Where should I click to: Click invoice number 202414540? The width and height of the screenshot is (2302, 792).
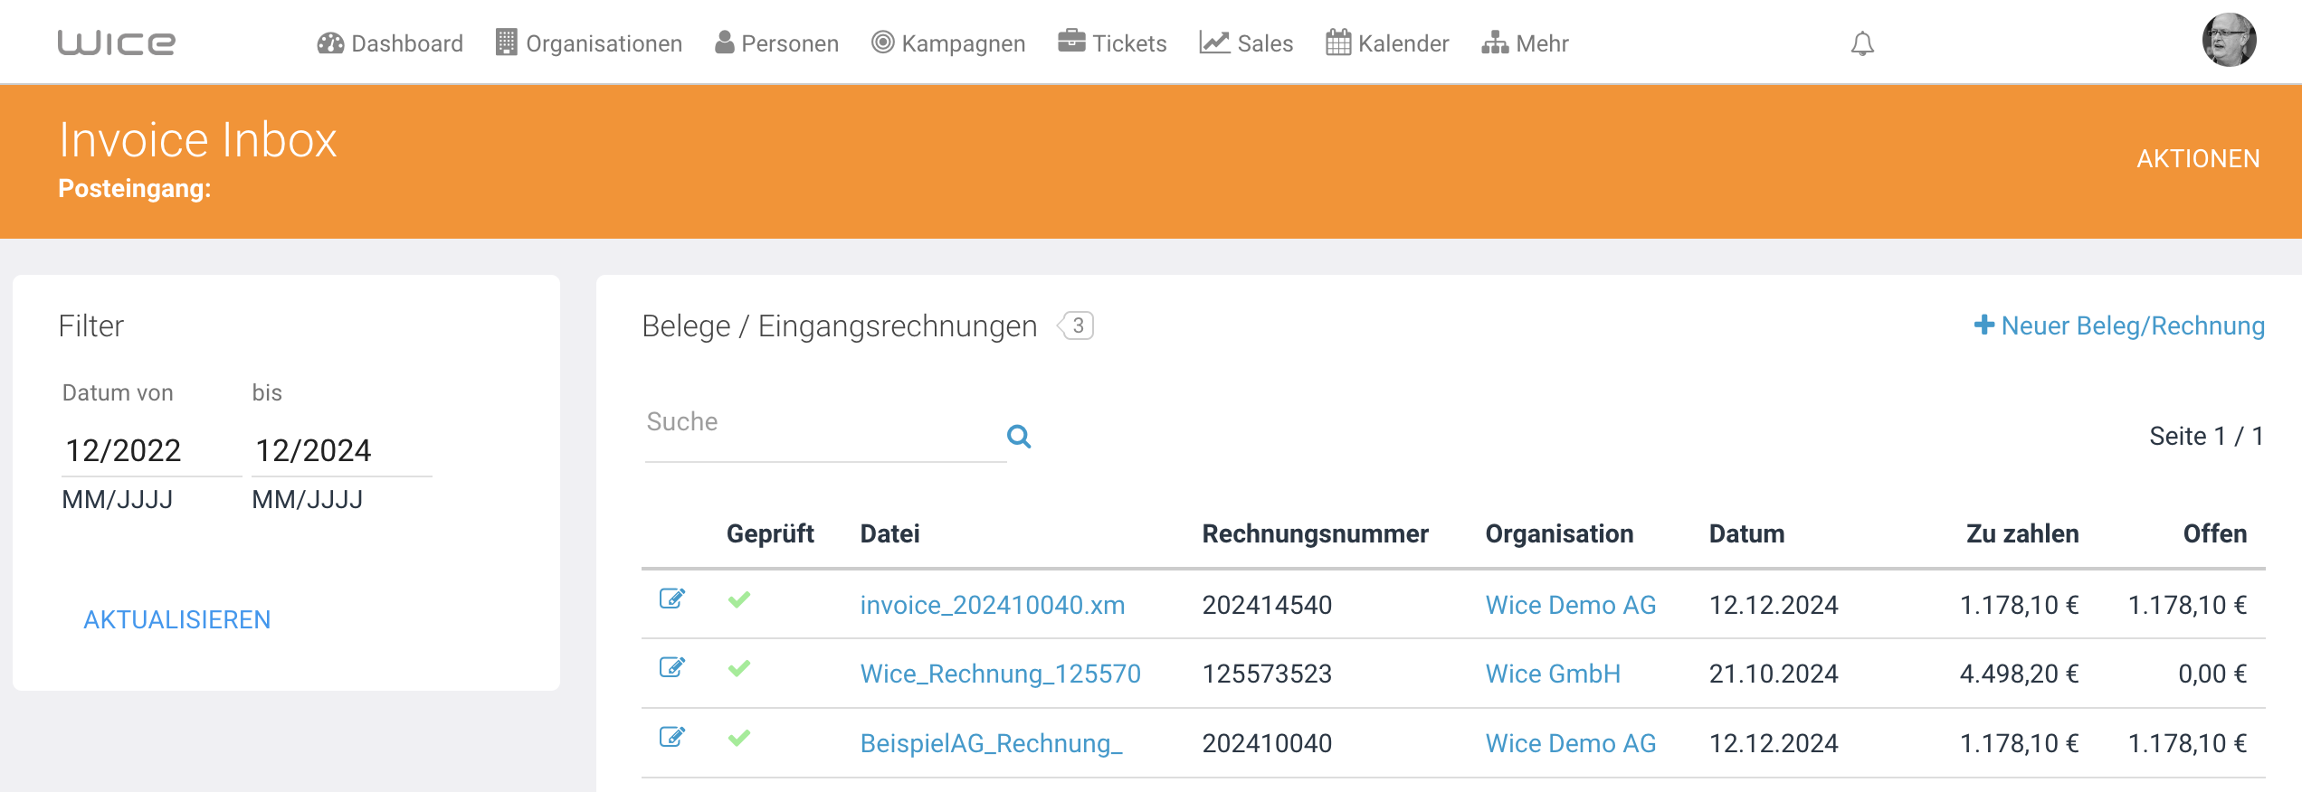pyautogui.click(x=1267, y=605)
